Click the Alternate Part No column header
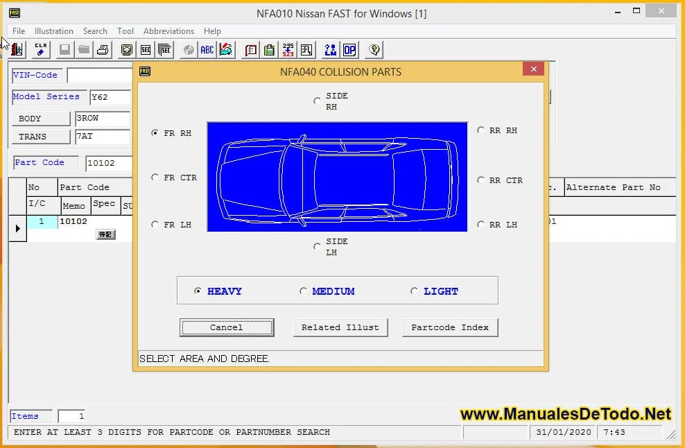Screen dimensions: 685x448 [x=620, y=187]
